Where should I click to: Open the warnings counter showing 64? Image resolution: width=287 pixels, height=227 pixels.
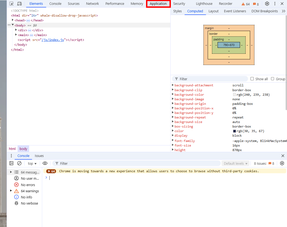(x=246, y=4)
